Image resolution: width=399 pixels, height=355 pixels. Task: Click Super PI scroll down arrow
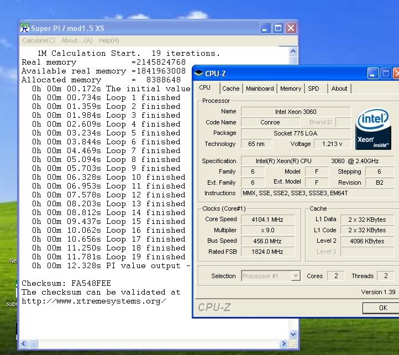click(x=293, y=334)
